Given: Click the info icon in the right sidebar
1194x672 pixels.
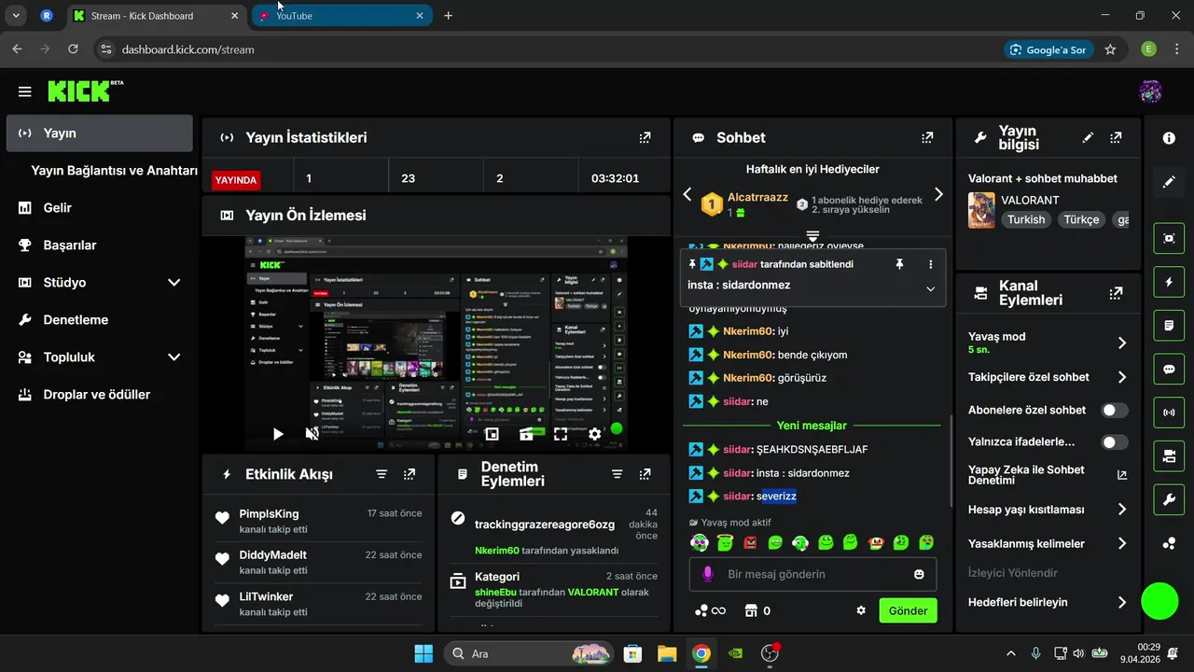Looking at the screenshot, I should pos(1169,138).
